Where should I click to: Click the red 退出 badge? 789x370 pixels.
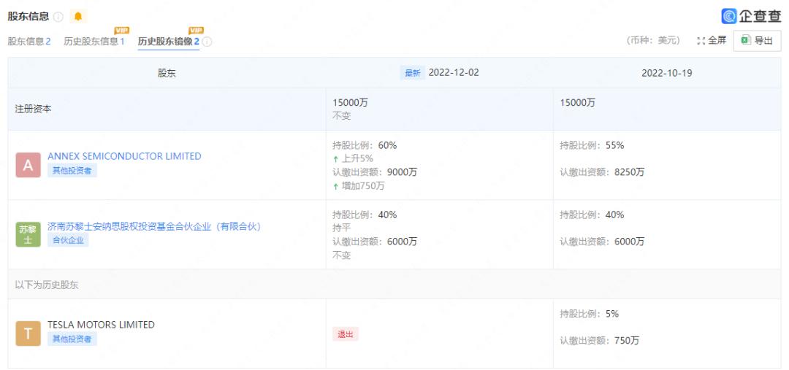(345, 334)
